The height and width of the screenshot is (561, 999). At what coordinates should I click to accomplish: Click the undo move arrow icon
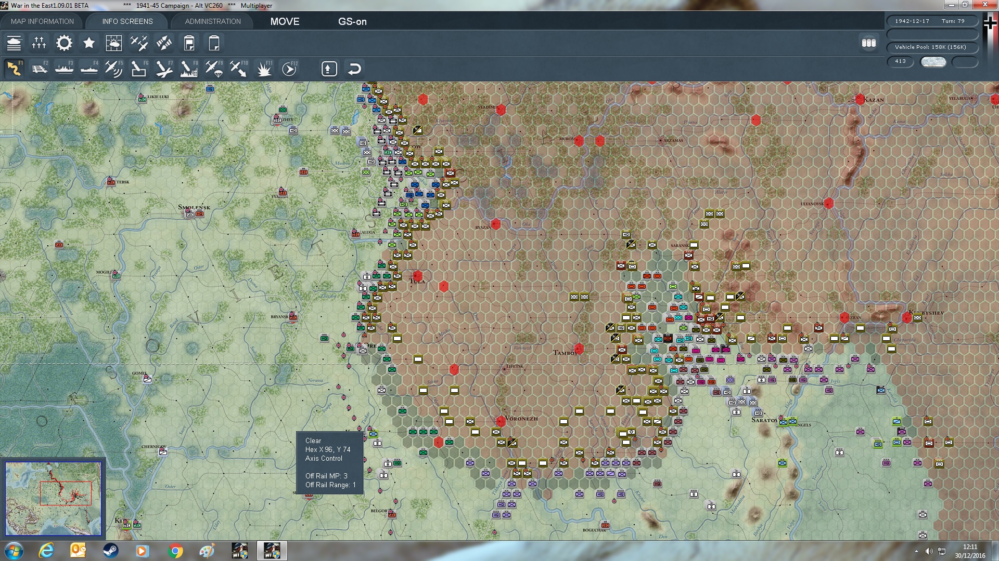[x=354, y=69]
